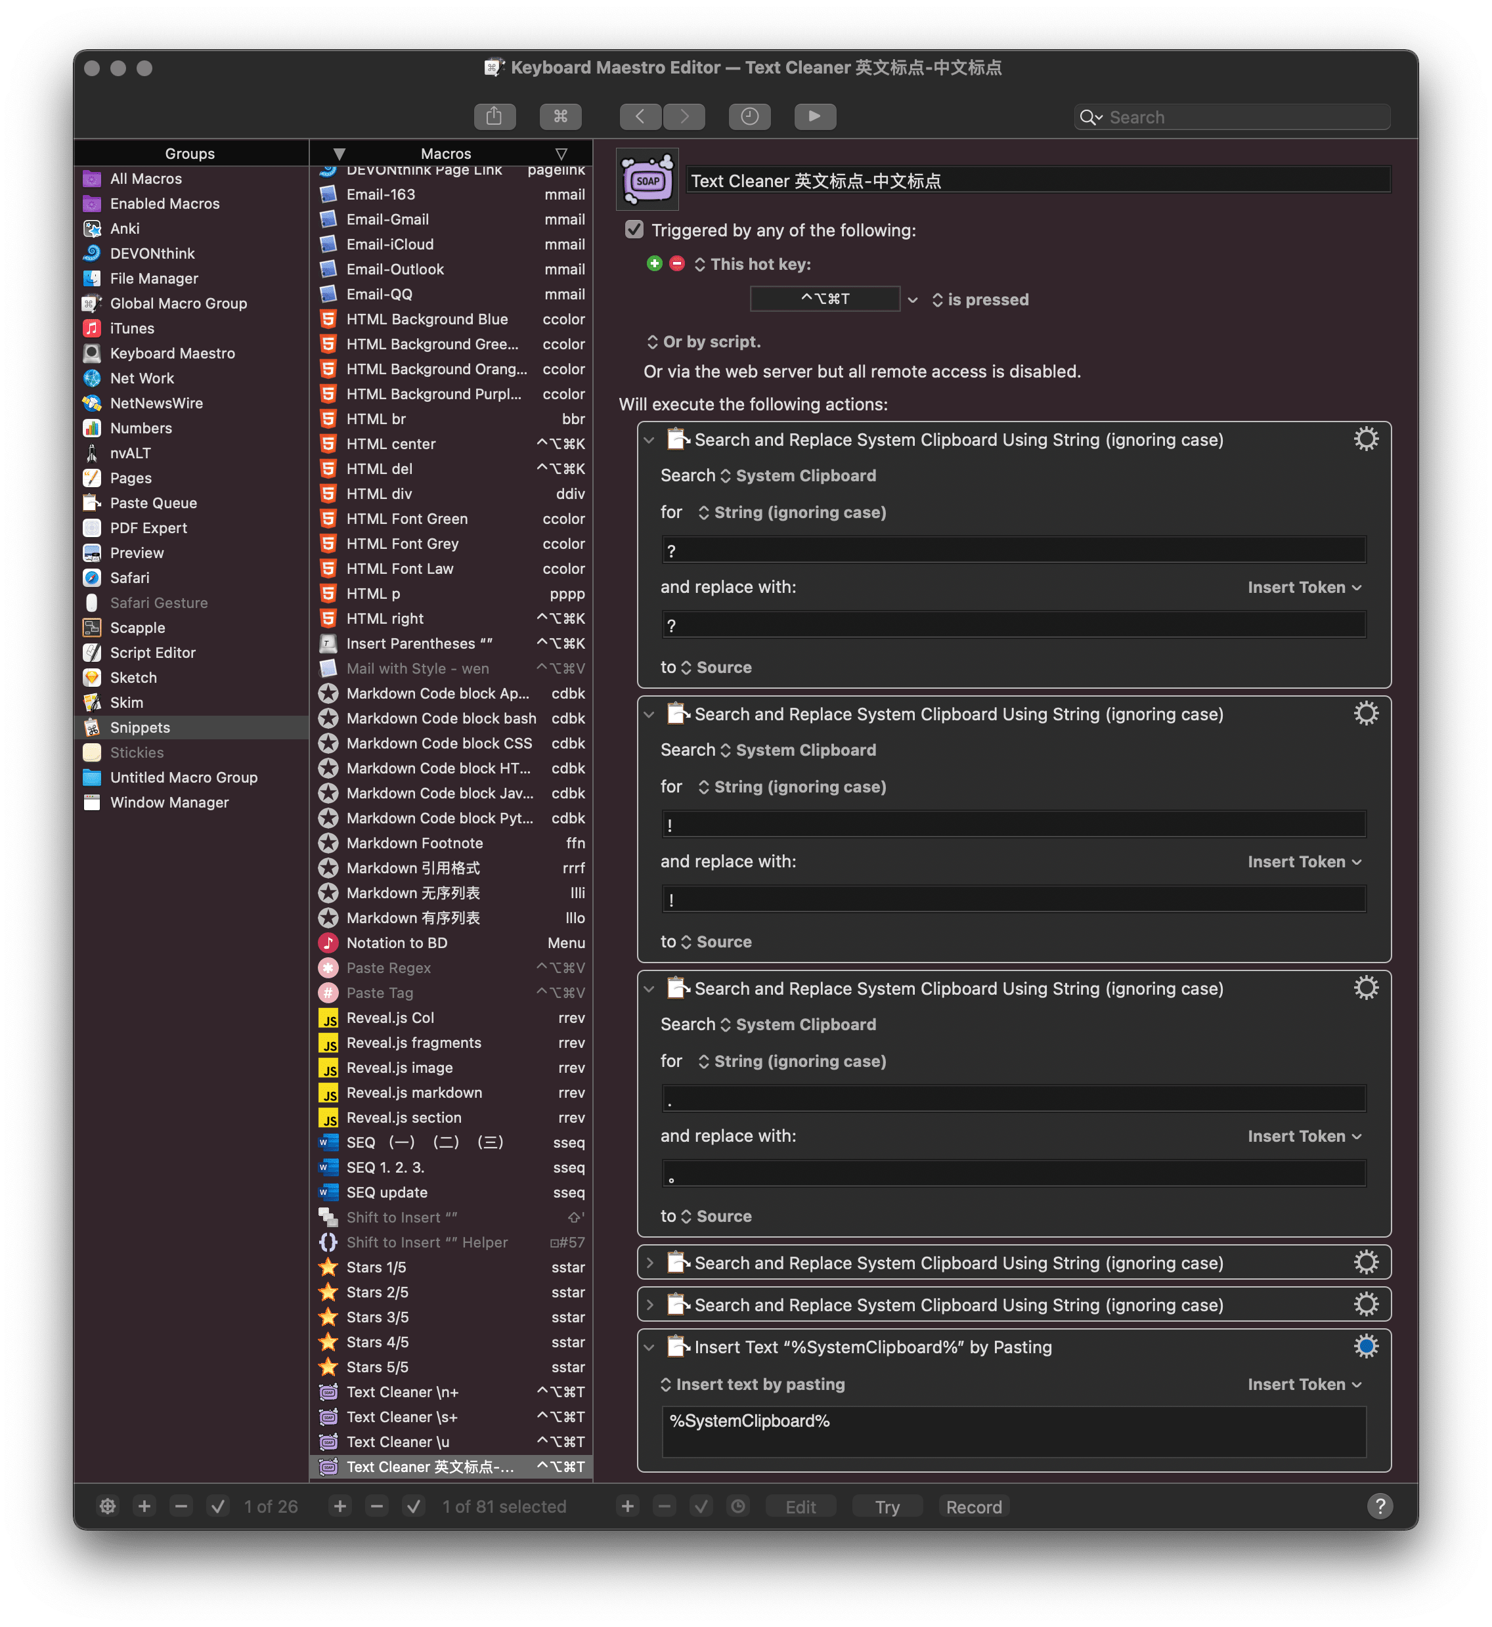Delete selected macro with minus button

[x=377, y=1507]
